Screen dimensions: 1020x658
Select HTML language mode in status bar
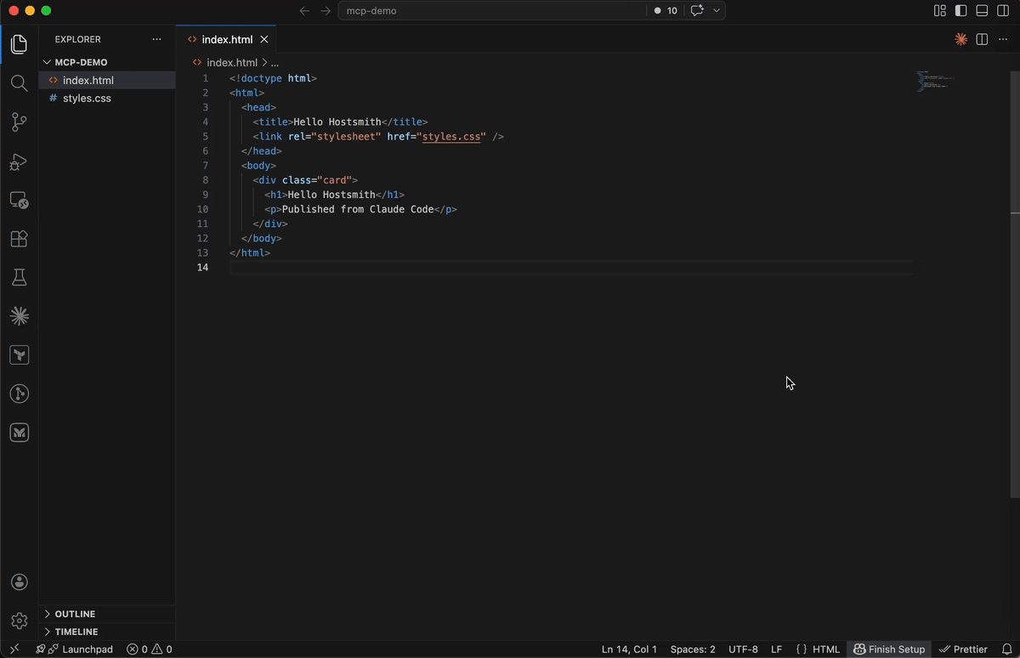[x=825, y=649]
